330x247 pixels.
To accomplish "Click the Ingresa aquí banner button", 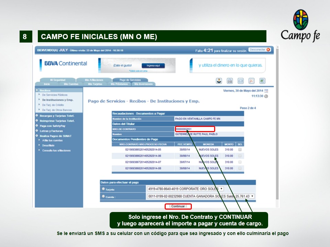I will [153, 66].
